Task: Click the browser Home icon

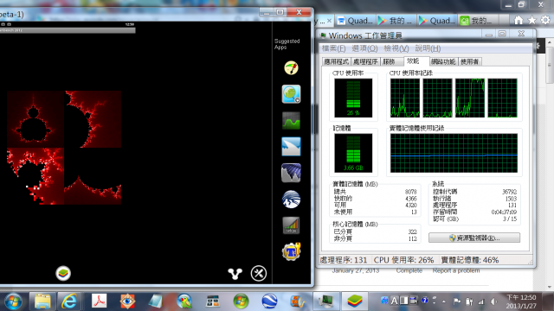Action: tap(519, 20)
